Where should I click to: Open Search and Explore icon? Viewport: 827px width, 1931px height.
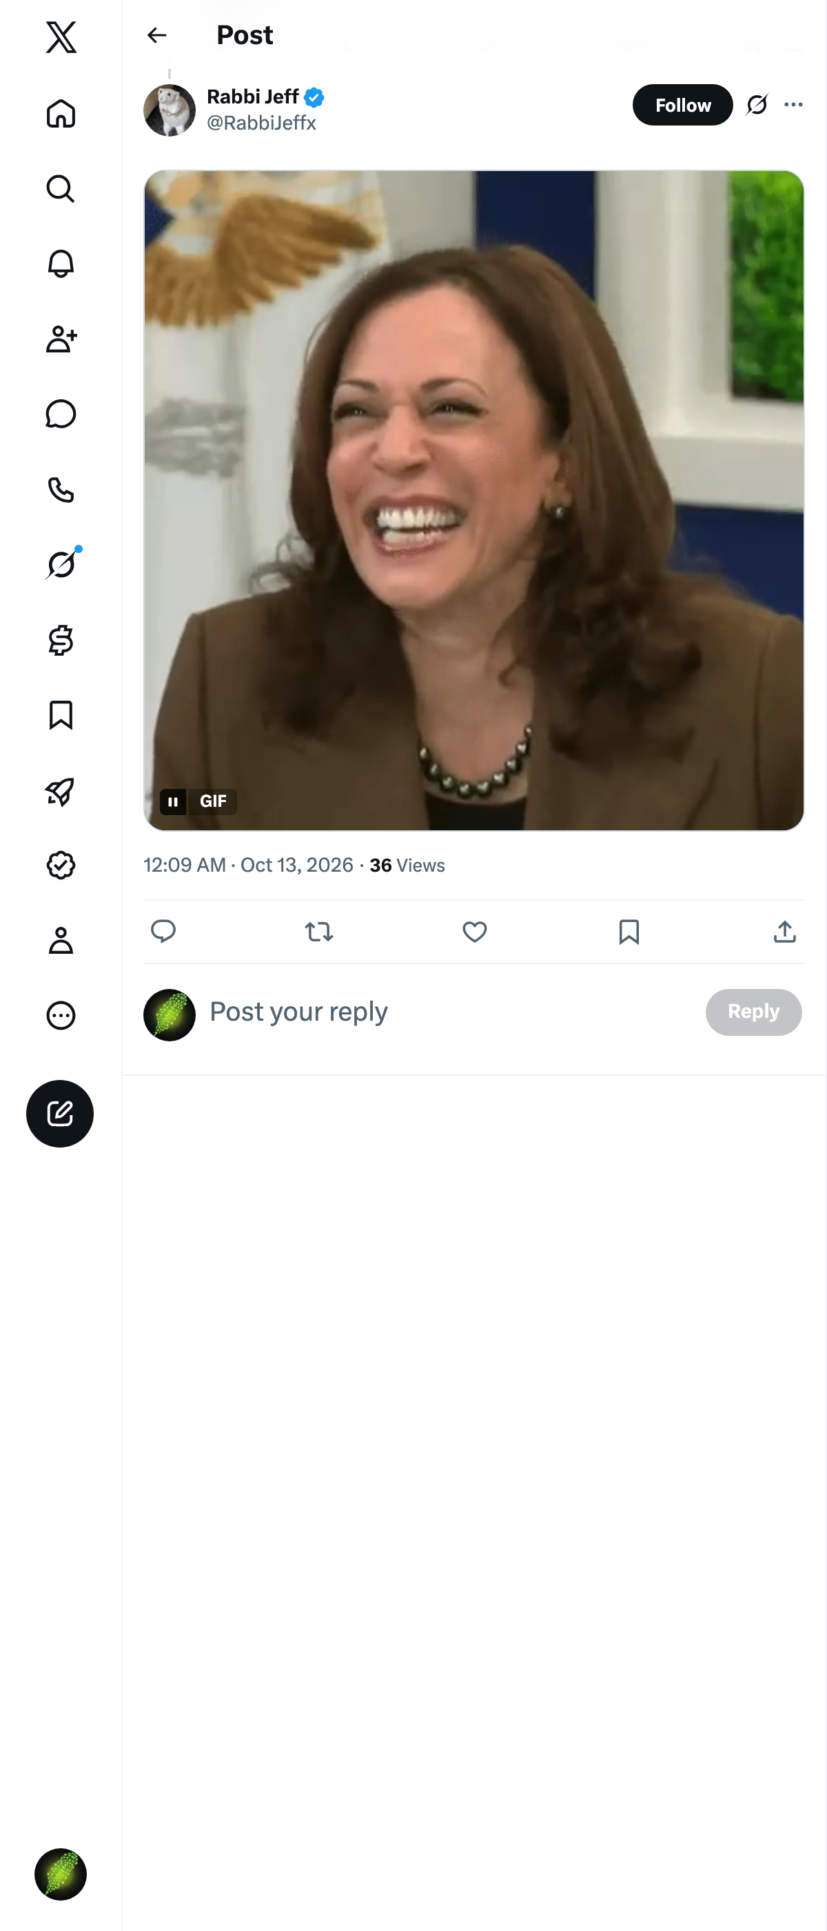[x=61, y=189]
